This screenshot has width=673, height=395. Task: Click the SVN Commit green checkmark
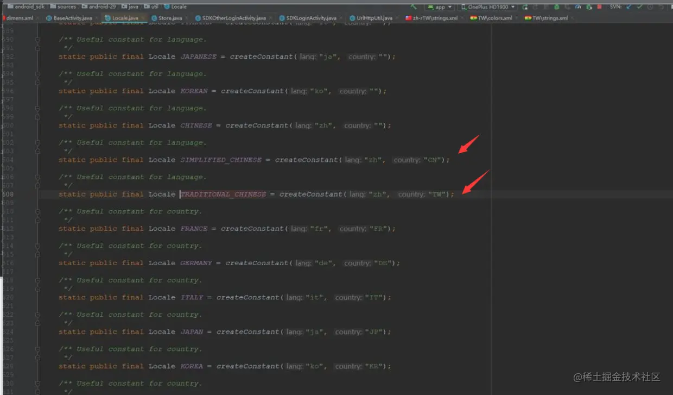tap(639, 7)
